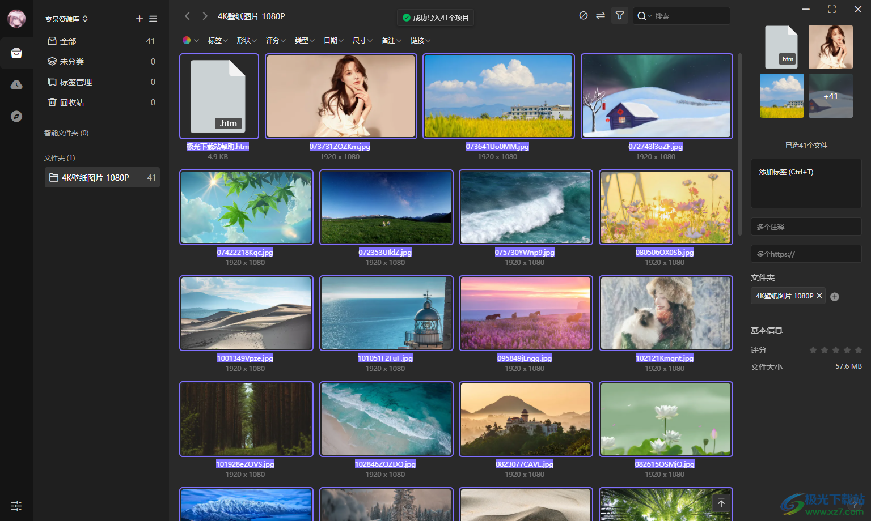Select the 082615QSMjQ.jpg lotus thumbnail

pos(666,419)
